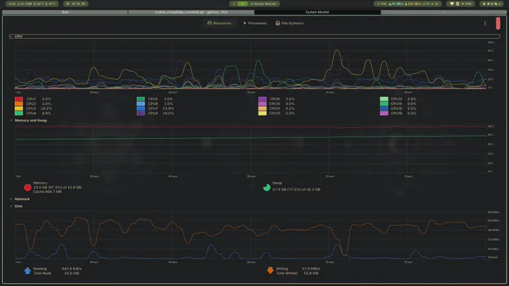This screenshot has width=509, height=286.
Task: Click the Processes play-arrow icon
Action: [x=245, y=23]
